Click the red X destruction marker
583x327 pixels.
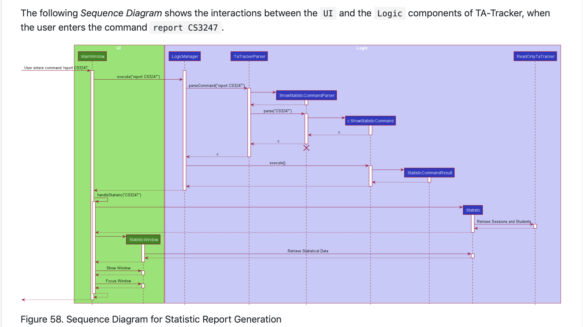click(306, 148)
